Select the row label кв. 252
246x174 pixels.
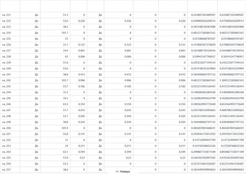pos(6,140)
